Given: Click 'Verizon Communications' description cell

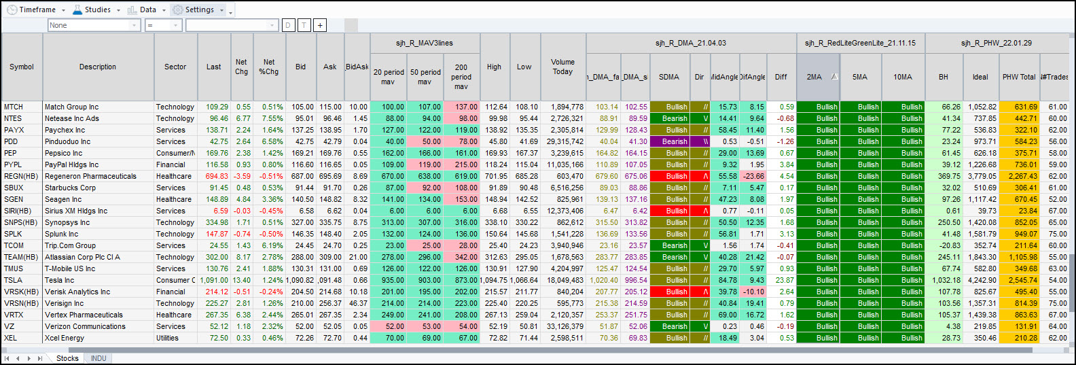Looking at the screenshot, I should [x=98, y=326].
